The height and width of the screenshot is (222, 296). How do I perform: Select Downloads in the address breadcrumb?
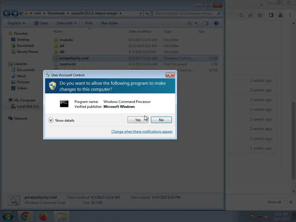(56, 13)
